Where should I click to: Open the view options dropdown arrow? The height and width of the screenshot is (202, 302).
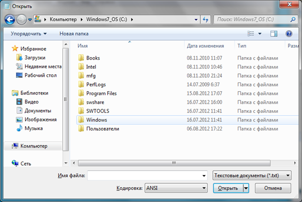[260, 34]
